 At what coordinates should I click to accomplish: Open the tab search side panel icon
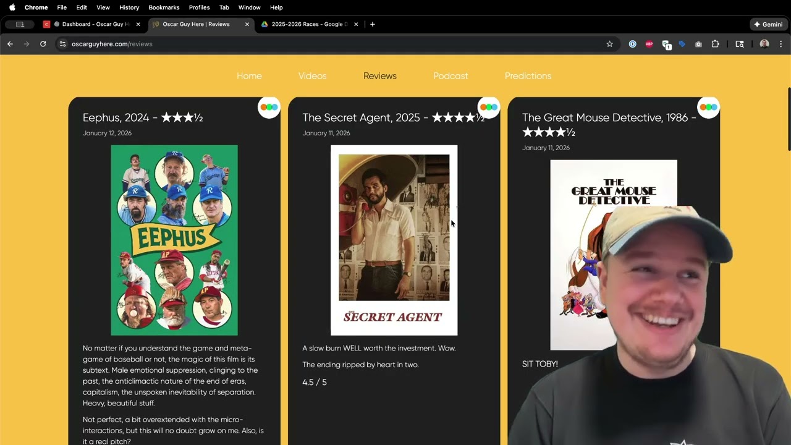click(740, 44)
